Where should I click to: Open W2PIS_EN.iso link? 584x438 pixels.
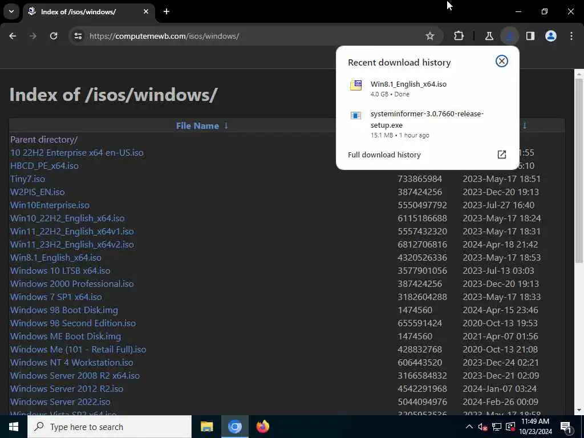pos(37,192)
